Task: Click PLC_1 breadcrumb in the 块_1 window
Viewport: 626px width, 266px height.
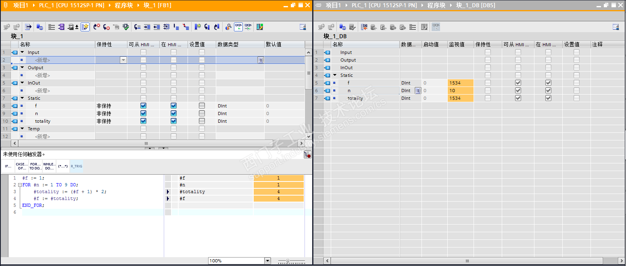Action: pyautogui.click(x=71, y=5)
